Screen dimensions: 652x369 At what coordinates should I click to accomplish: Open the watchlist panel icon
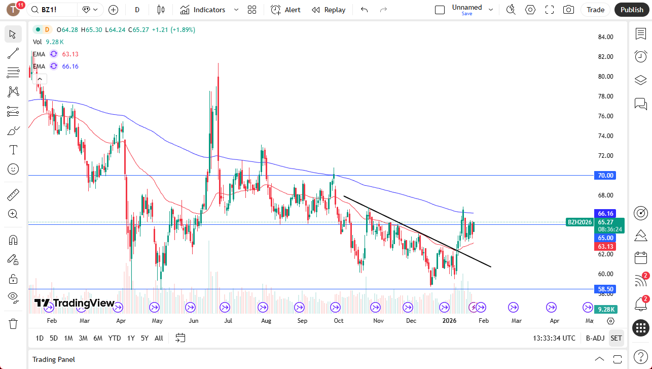641,33
